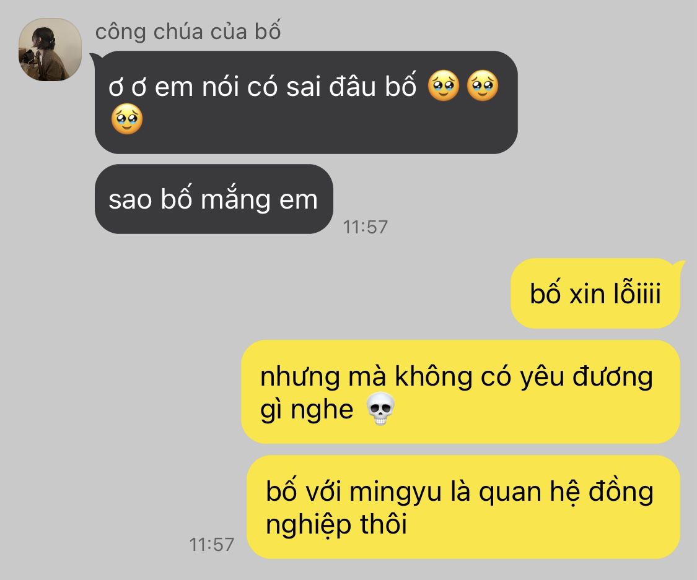The image size is (697, 580).
Task: Select the "sao bố mắng em" bubble
Action: pyautogui.click(x=214, y=199)
